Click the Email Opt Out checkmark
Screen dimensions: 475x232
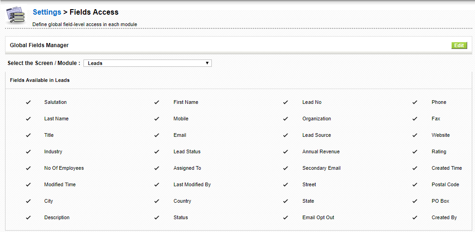[286, 217]
